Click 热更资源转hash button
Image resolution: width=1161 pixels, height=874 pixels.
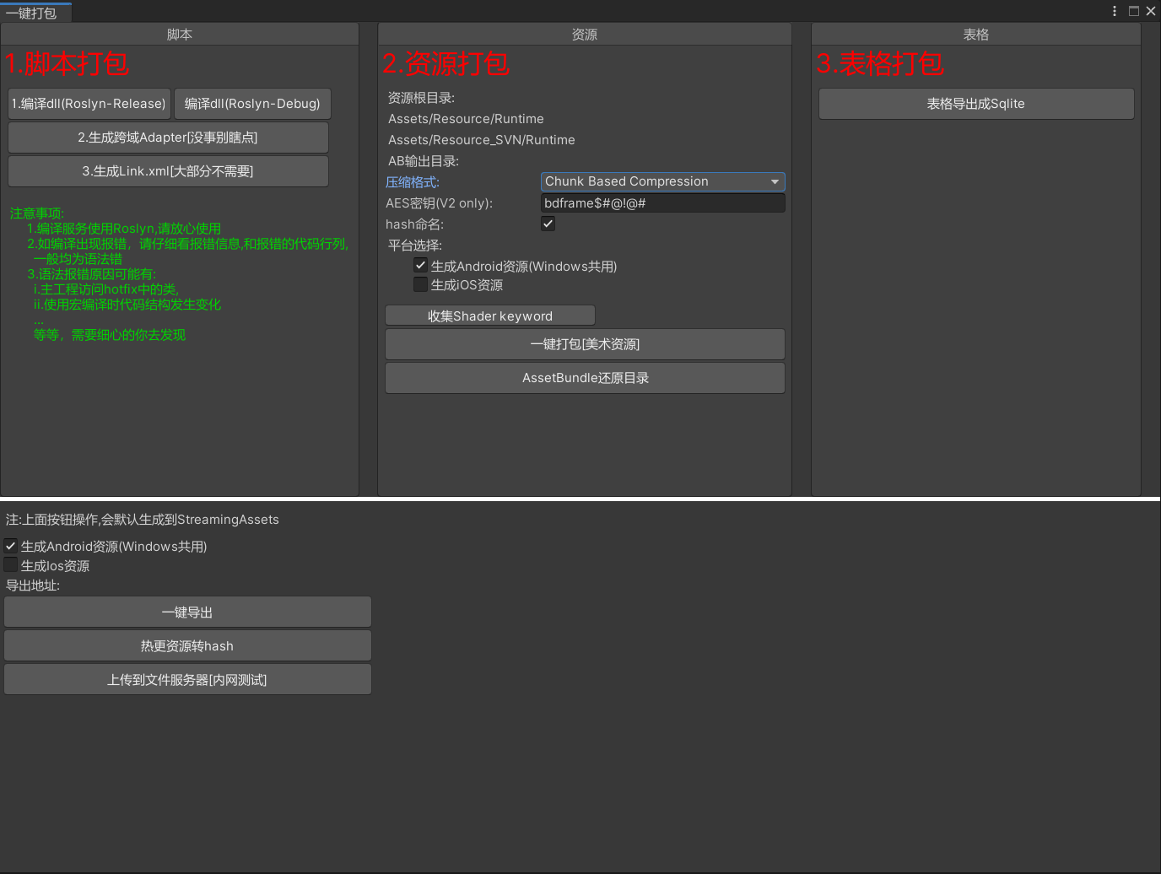[x=187, y=646]
